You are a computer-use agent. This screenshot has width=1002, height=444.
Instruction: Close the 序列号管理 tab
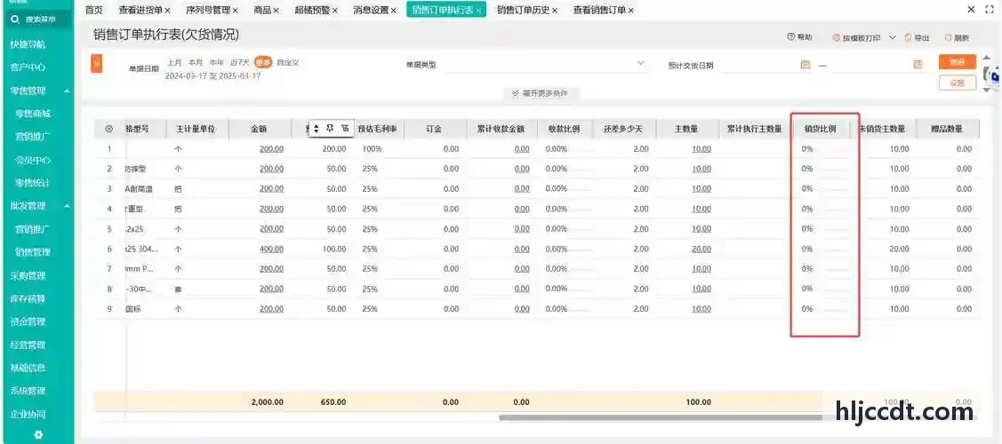pos(235,10)
